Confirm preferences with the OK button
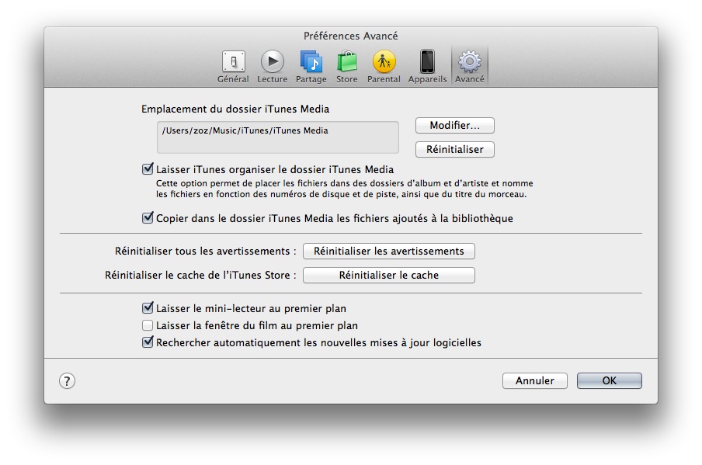702x465 pixels. click(610, 381)
